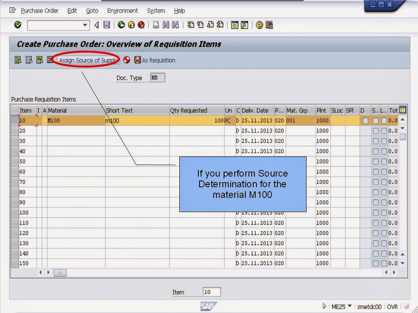The height and width of the screenshot is (313, 418).
Task: Open the Help menu
Action: (179, 11)
